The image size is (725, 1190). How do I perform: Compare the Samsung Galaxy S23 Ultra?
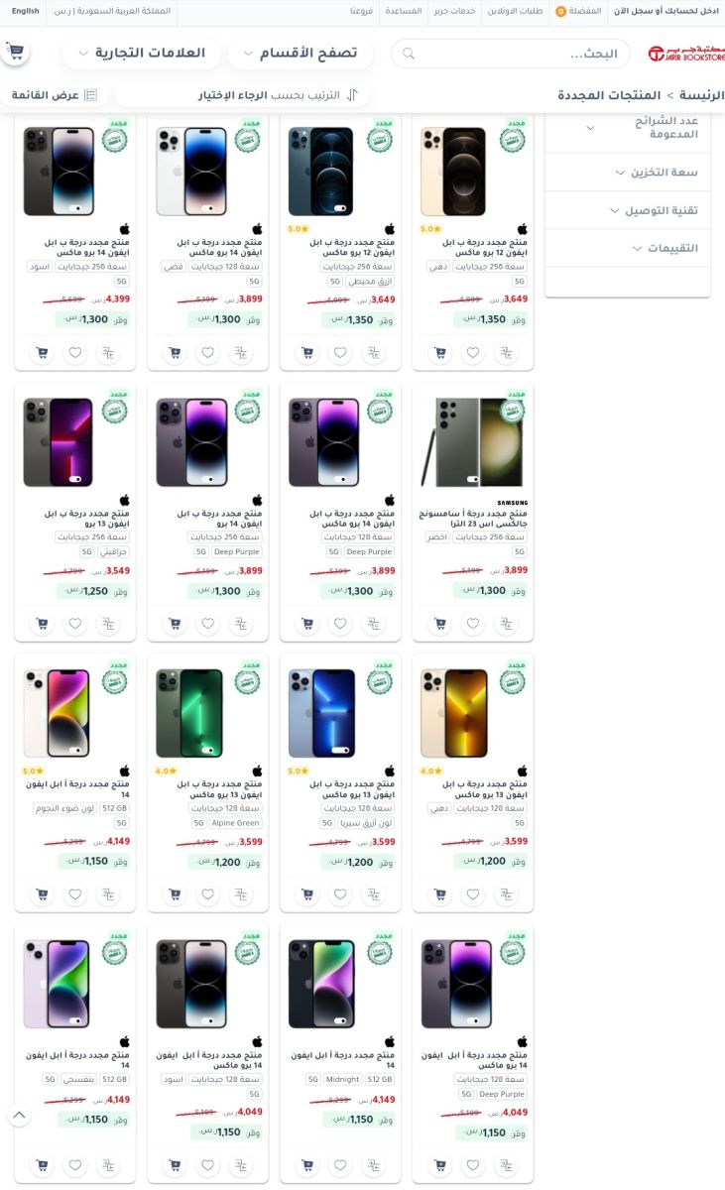507,624
